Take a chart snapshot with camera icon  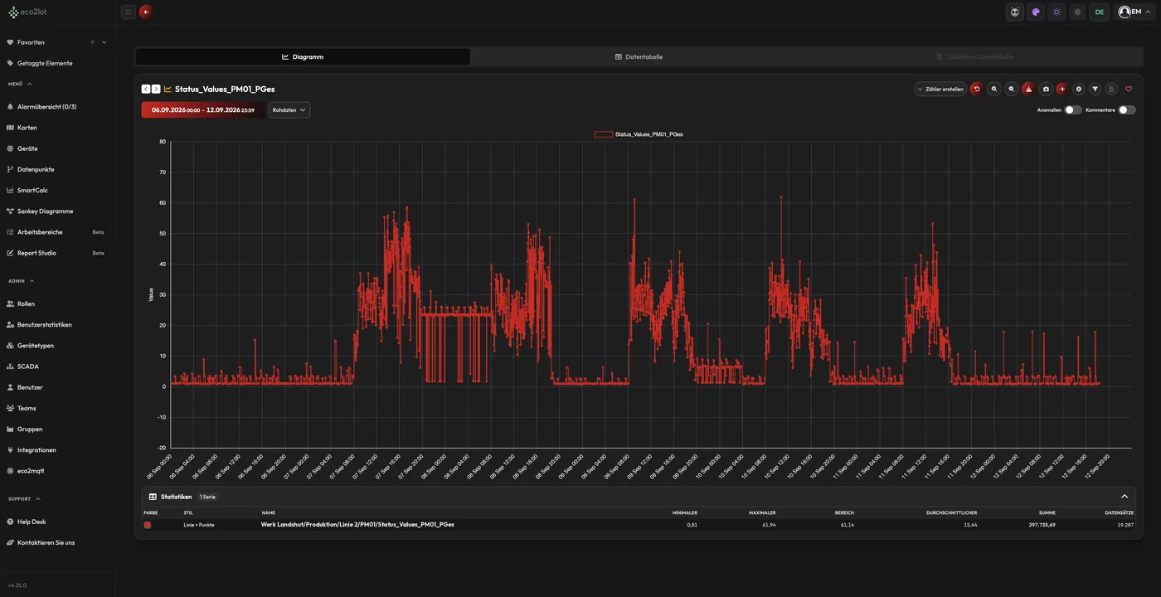(1046, 89)
